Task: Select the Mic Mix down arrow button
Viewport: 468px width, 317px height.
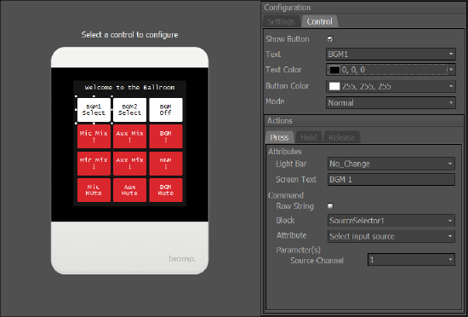Action: tap(94, 163)
